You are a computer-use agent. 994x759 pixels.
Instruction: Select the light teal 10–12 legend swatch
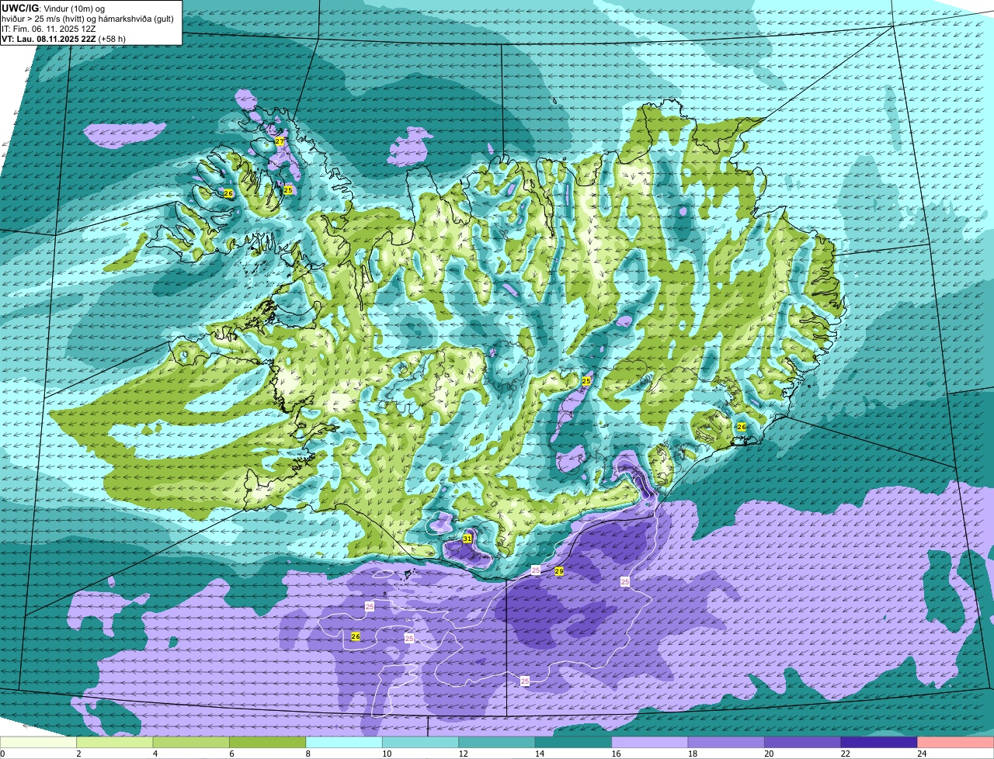(x=421, y=742)
